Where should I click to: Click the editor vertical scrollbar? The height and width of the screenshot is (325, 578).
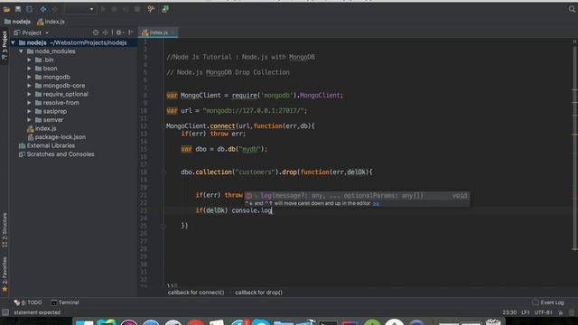[574, 147]
